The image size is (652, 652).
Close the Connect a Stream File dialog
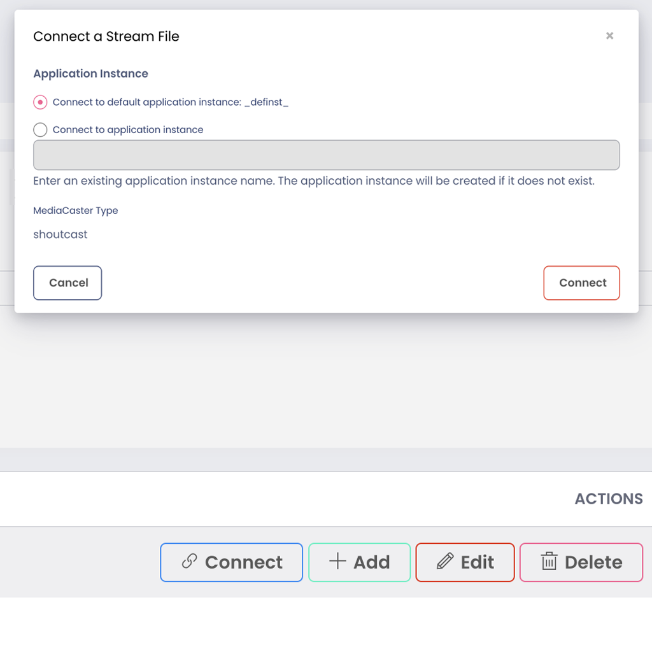pyautogui.click(x=609, y=36)
